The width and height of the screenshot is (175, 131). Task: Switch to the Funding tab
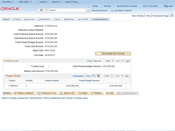point(17,19)
